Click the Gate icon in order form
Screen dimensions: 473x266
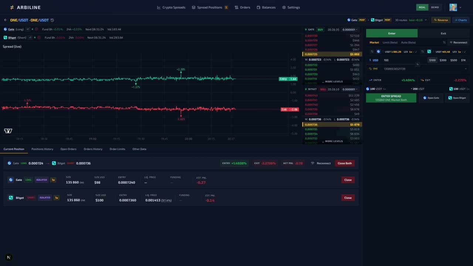point(378,52)
